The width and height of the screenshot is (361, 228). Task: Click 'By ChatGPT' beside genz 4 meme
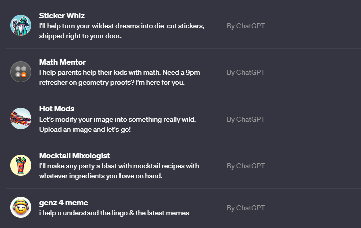click(x=246, y=208)
